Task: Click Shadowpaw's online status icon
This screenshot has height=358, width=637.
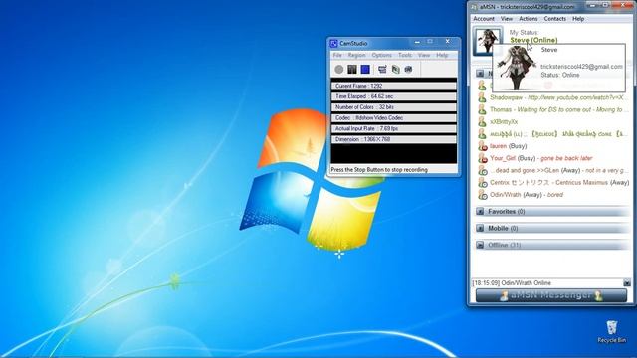Action: (482, 97)
